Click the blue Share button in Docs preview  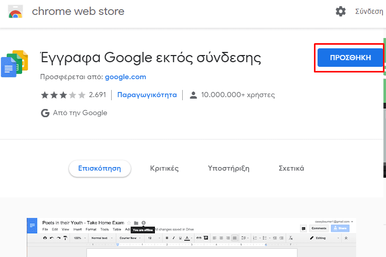coord(340,228)
